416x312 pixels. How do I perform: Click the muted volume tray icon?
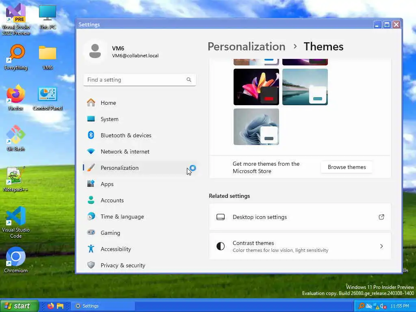383,306
